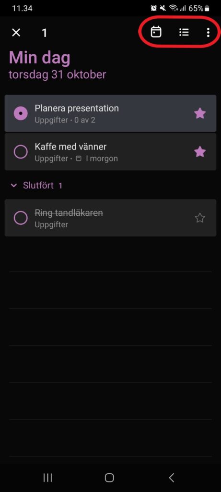Open the Kaffe med vänner task

click(110, 152)
